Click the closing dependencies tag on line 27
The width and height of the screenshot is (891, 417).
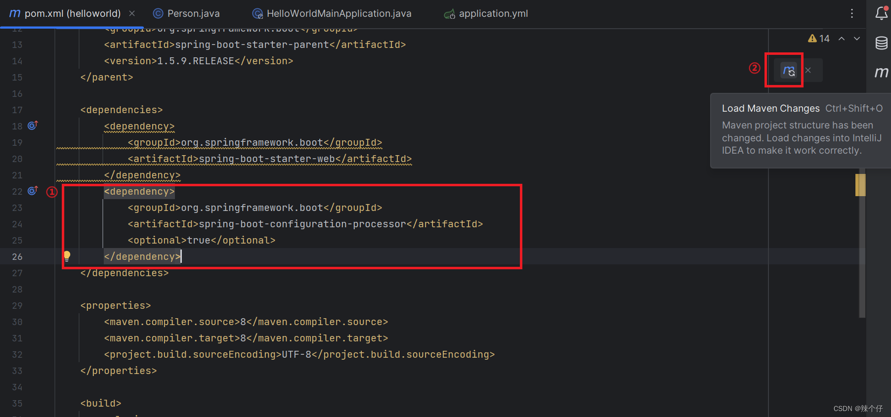point(125,273)
